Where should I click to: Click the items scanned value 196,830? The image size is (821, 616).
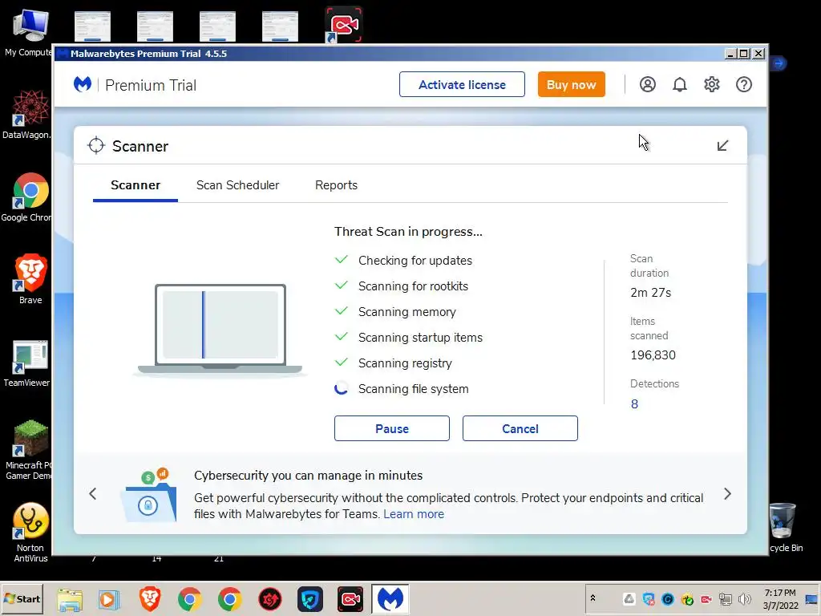click(x=653, y=355)
